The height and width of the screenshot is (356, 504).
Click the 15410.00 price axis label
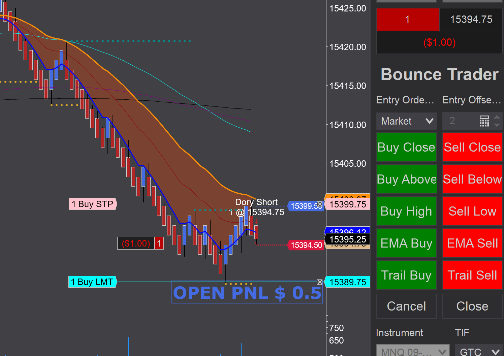click(x=348, y=125)
